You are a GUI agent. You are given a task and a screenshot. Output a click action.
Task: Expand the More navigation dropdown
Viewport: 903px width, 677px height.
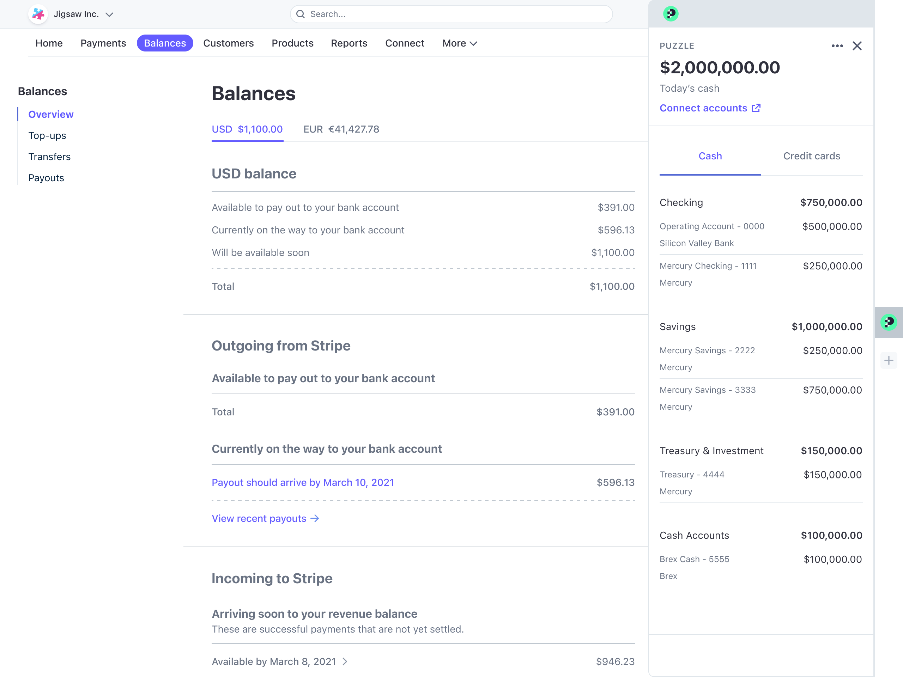(x=459, y=43)
